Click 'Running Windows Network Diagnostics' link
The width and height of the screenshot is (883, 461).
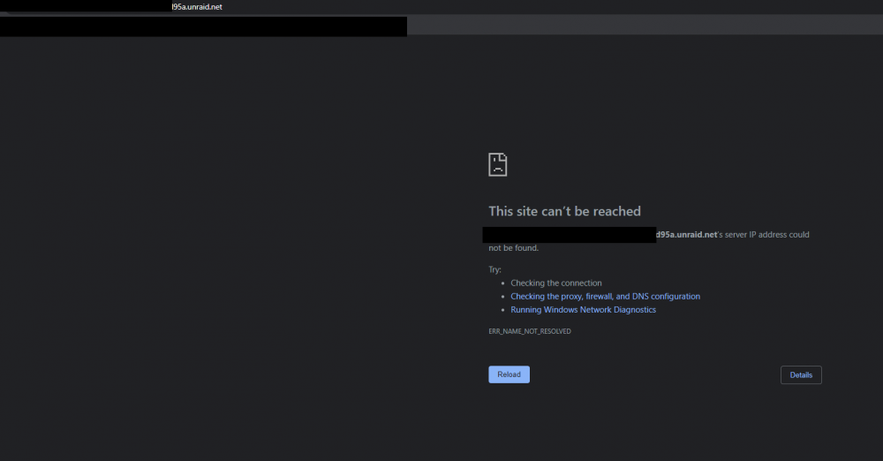pos(583,310)
